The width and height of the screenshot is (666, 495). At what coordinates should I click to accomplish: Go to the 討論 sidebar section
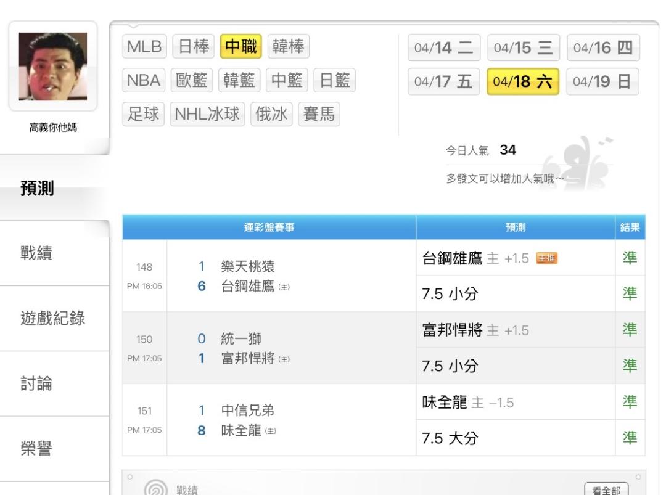tap(37, 384)
